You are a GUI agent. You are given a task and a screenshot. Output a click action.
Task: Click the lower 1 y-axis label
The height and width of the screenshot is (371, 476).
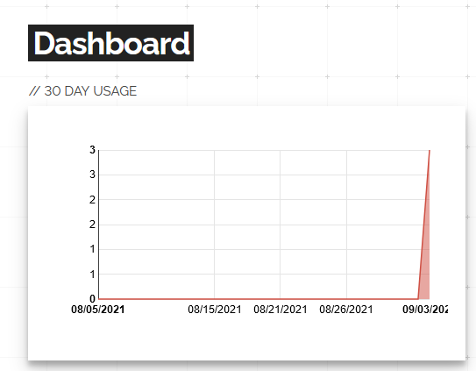[x=92, y=275]
